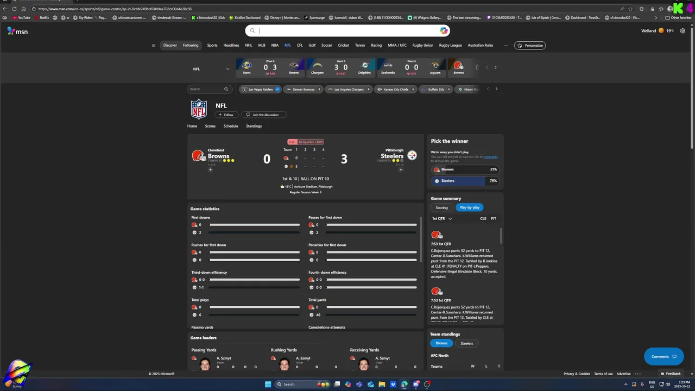This screenshot has width=695, height=391.
Task: Go to the Standings tab
Action: (x=254, y=126)
